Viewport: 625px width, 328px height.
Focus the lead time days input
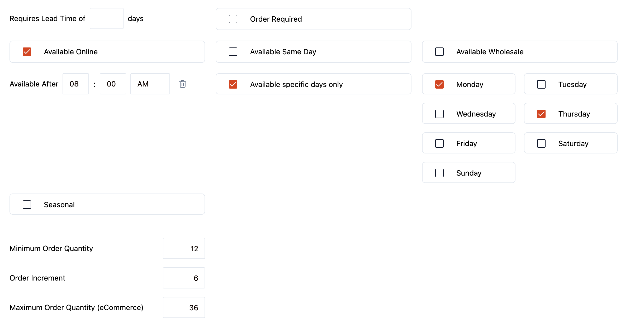(106, 18)
